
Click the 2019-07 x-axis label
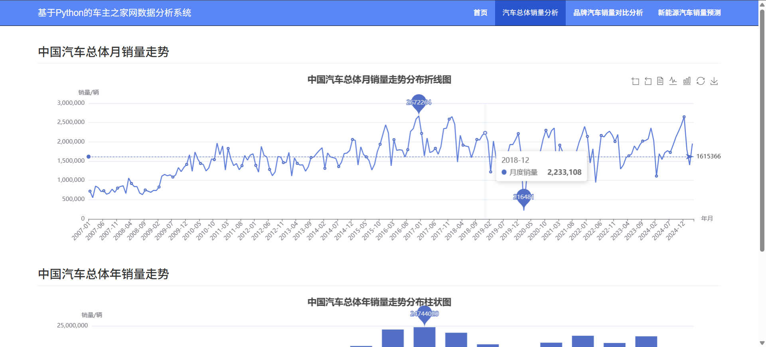(496, 231)
